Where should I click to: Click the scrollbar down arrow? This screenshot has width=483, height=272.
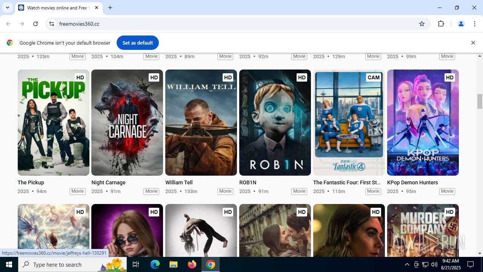[x=480, y=253]
